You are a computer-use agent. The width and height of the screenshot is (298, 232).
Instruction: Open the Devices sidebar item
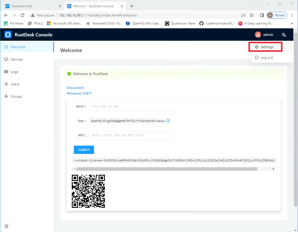coord(27,59)
